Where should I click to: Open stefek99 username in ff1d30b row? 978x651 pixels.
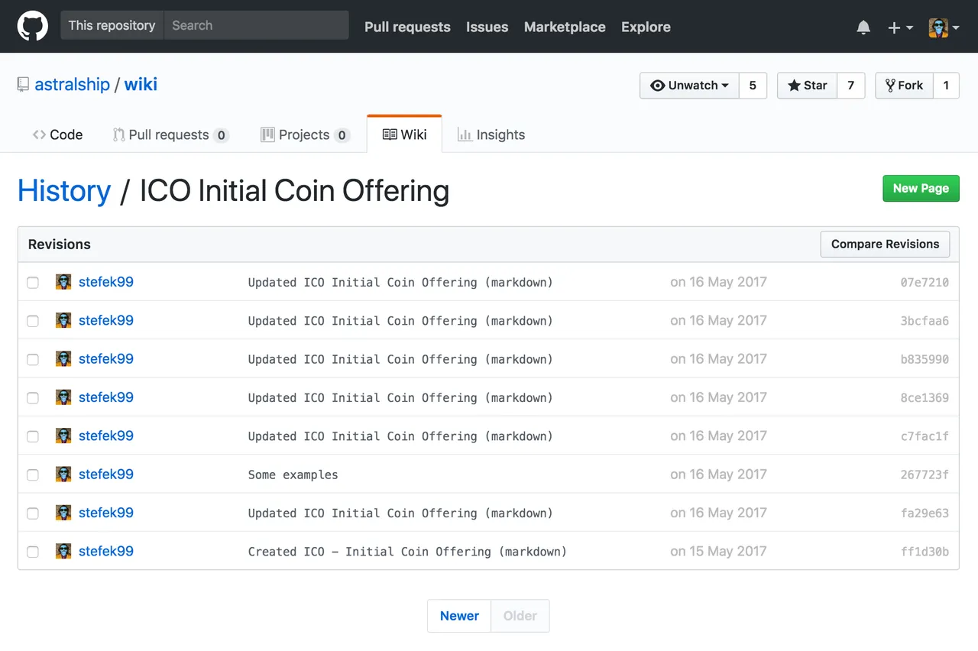pyautogui.click(x=106, y=551)
